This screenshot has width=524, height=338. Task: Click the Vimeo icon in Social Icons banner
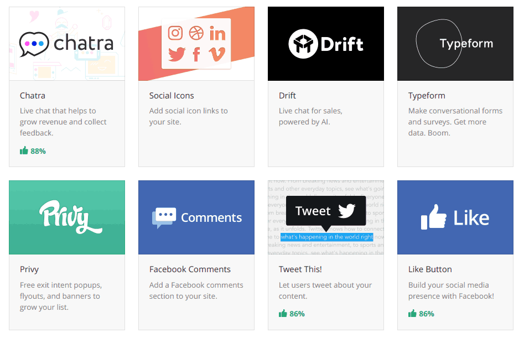point(217,54)
